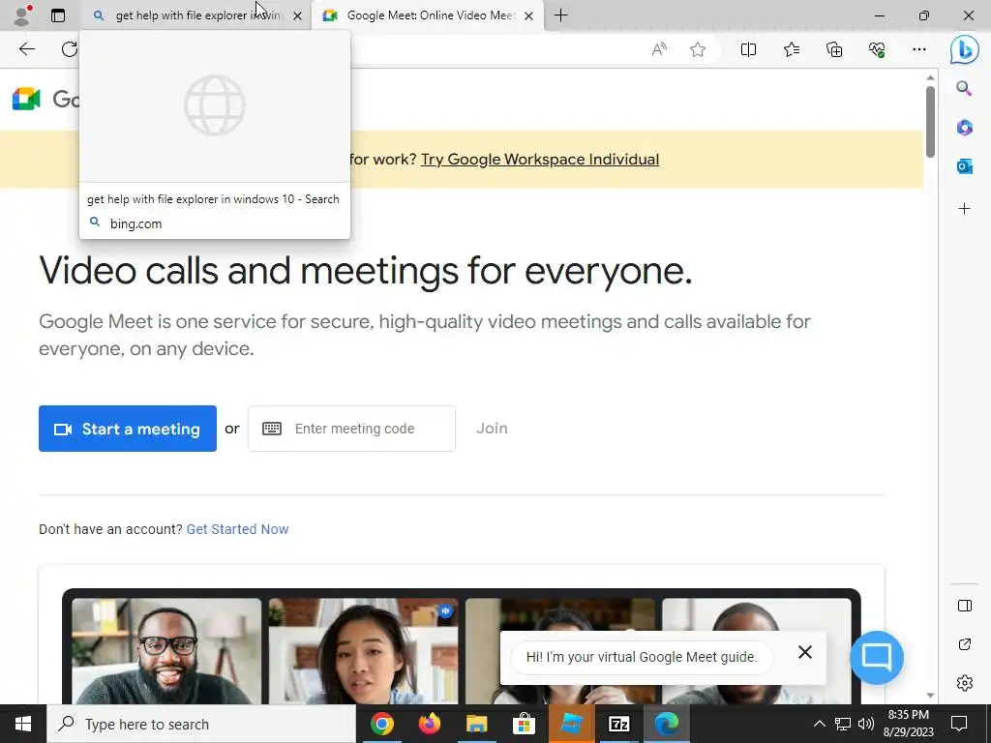Viewport: 991px width, 743px height.
Task: Click the page vertical scrollbar thumb
Action: [x=930, y=121]
